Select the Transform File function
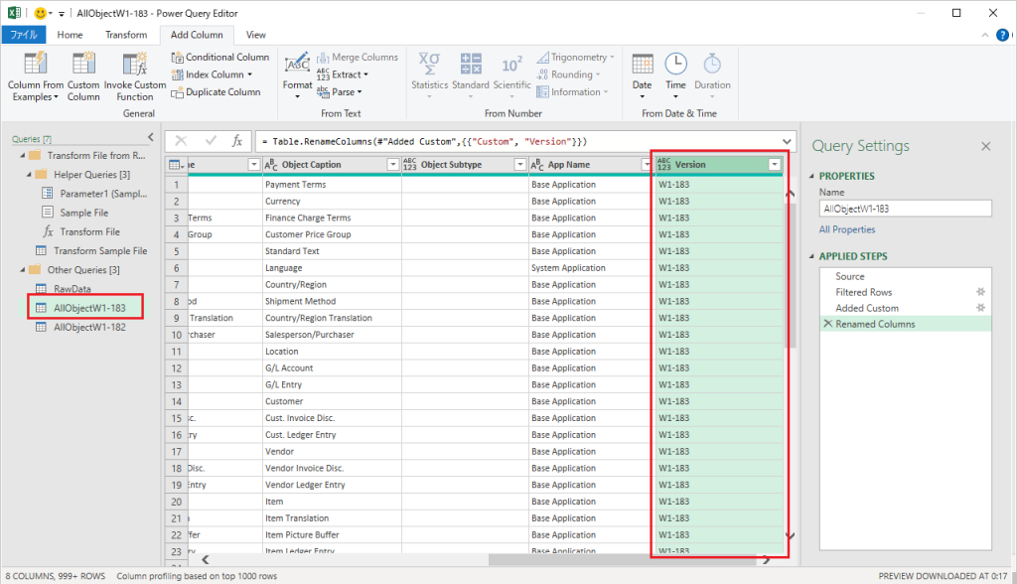Screen dimensions: 1017x584 coord(89,231)
